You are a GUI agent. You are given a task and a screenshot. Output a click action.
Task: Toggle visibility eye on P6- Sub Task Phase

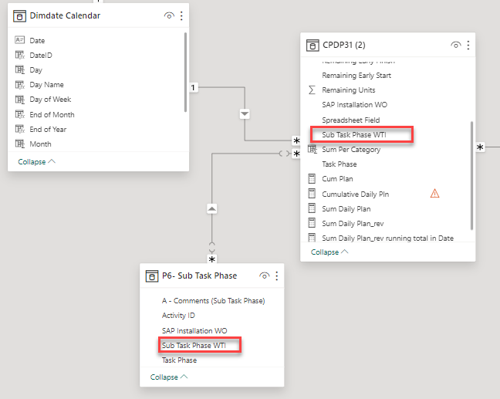[264, 276]
